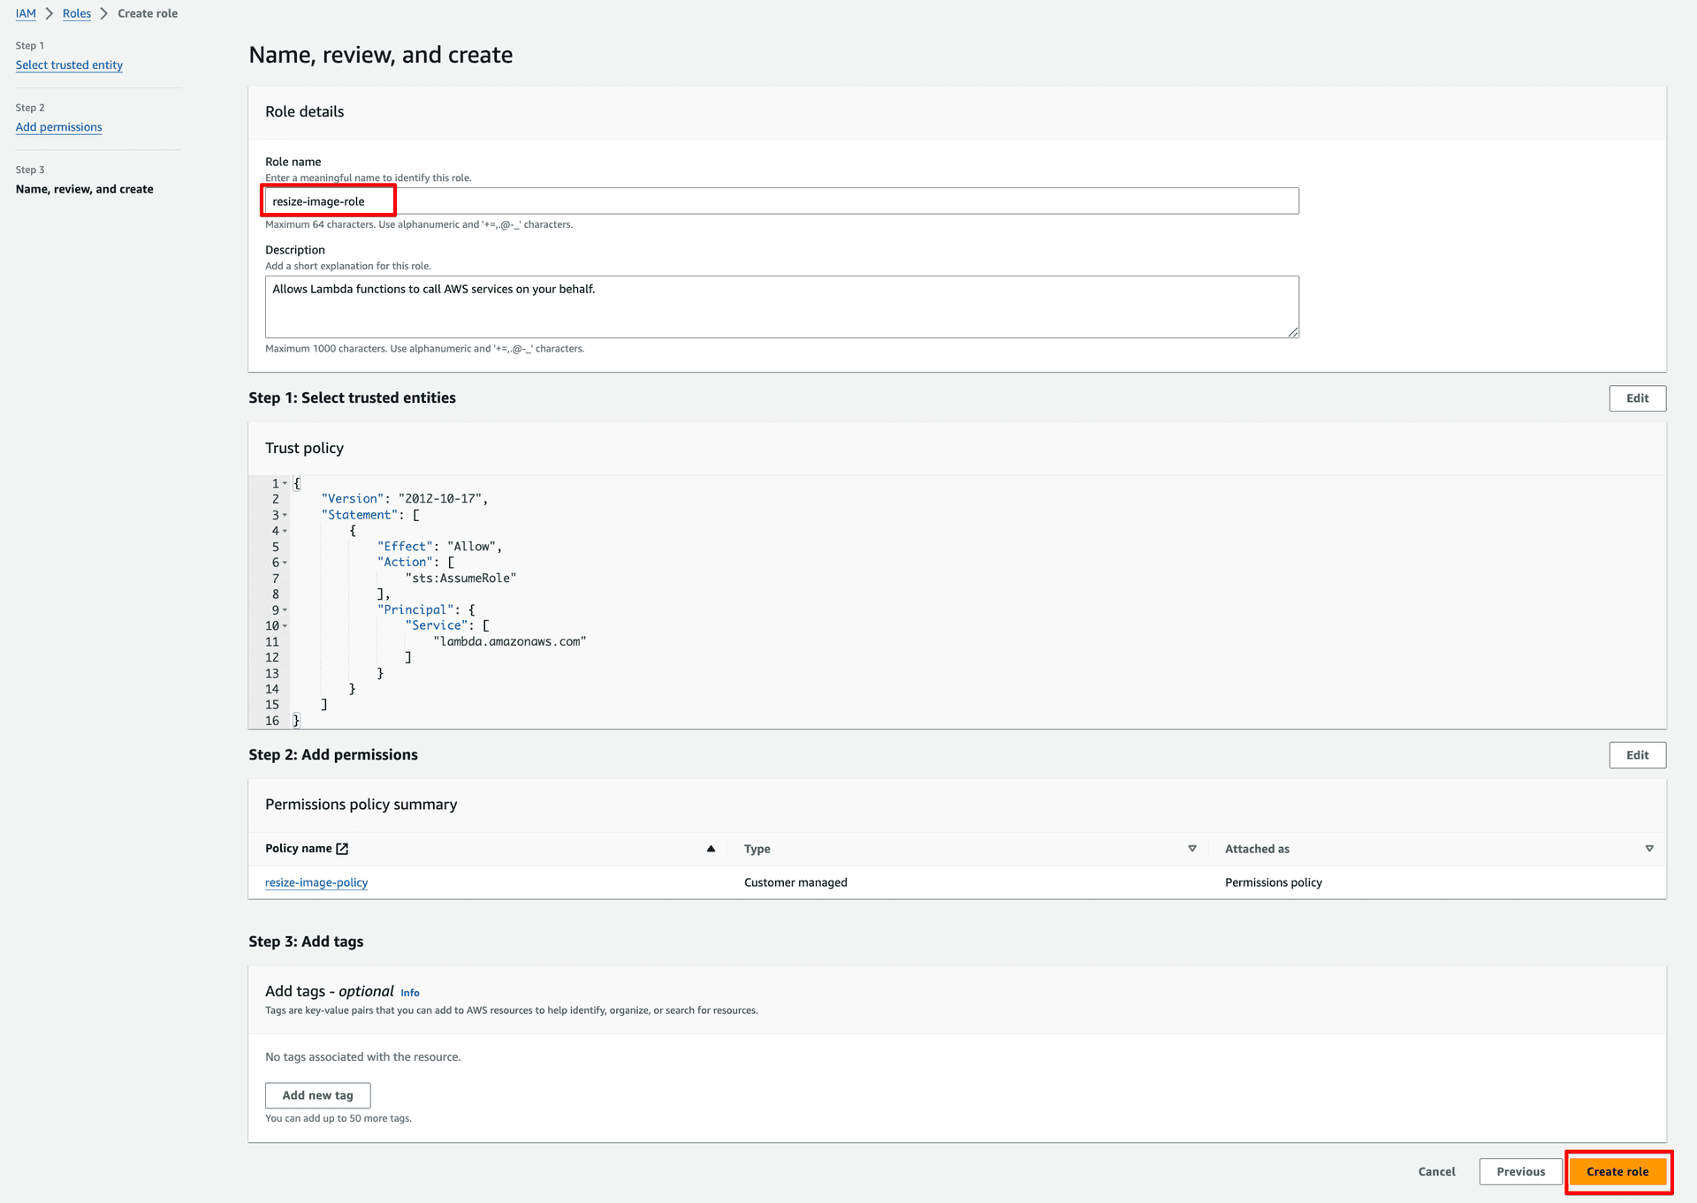Collapse the Action array fold arrow

(x=285, y=563)
